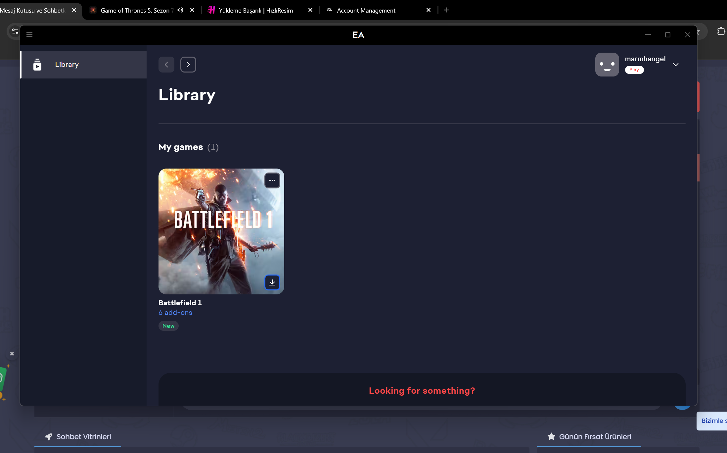Viewport: 727px width, 453px height.
Task: Go back with the left arrow button
Action: 166,65
